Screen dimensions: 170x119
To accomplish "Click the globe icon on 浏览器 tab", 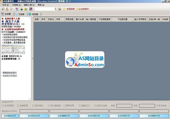I will pos(30,14).
